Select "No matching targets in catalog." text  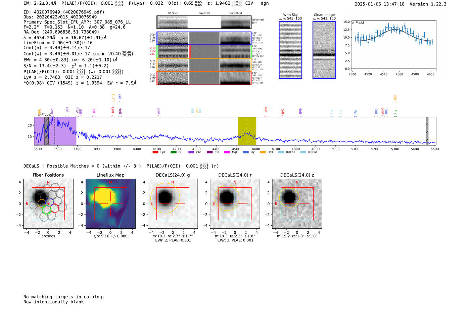coord(64,297)
